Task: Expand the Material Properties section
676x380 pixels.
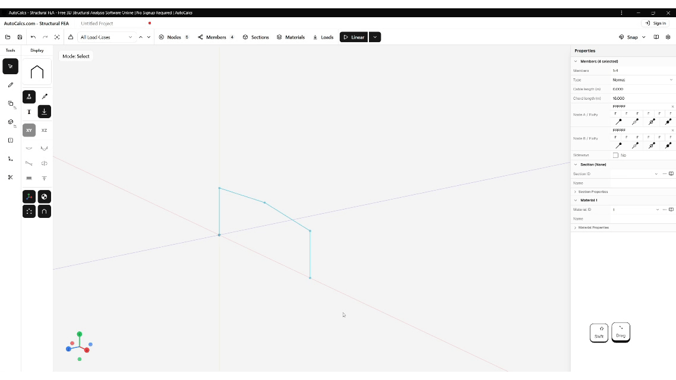Action: (594, 227)
